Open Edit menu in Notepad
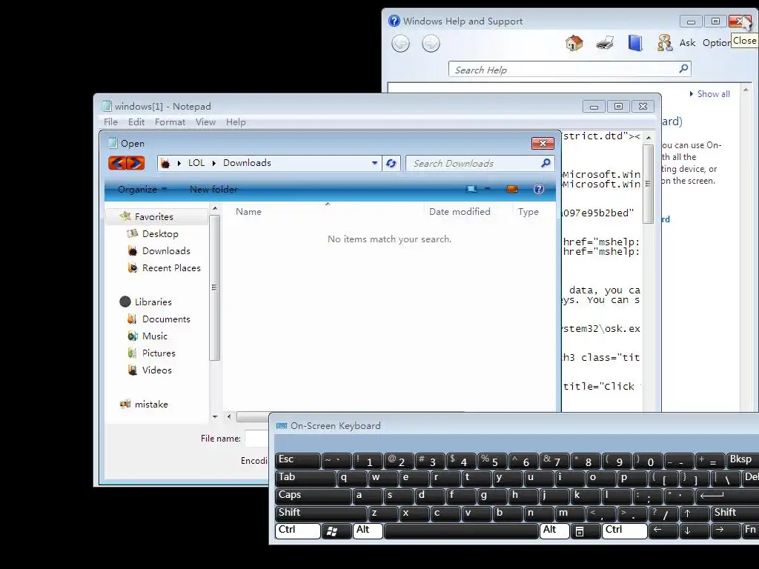The height and width of the screenshot is (569, 759). [x=136, y=122]
